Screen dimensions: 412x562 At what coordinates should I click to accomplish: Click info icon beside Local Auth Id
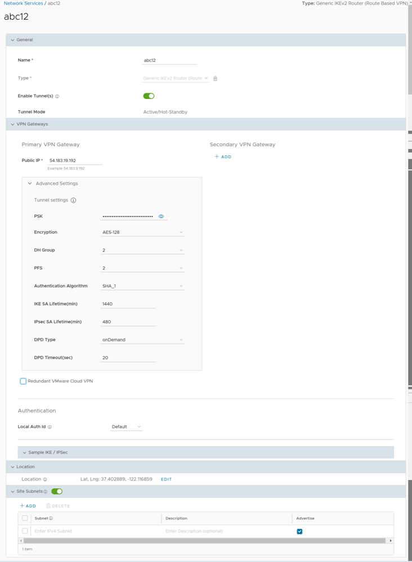[x=50, y=427]
